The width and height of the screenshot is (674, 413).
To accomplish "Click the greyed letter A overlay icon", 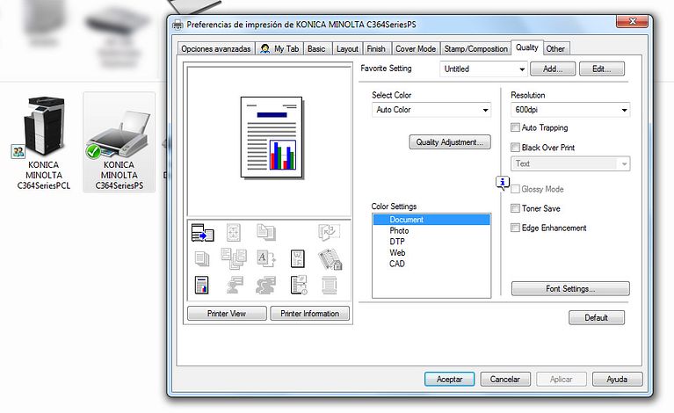I will pos(266,258).
